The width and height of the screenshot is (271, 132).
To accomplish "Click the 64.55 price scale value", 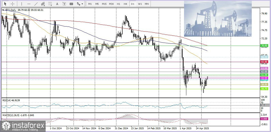I will tap(264, 64).
